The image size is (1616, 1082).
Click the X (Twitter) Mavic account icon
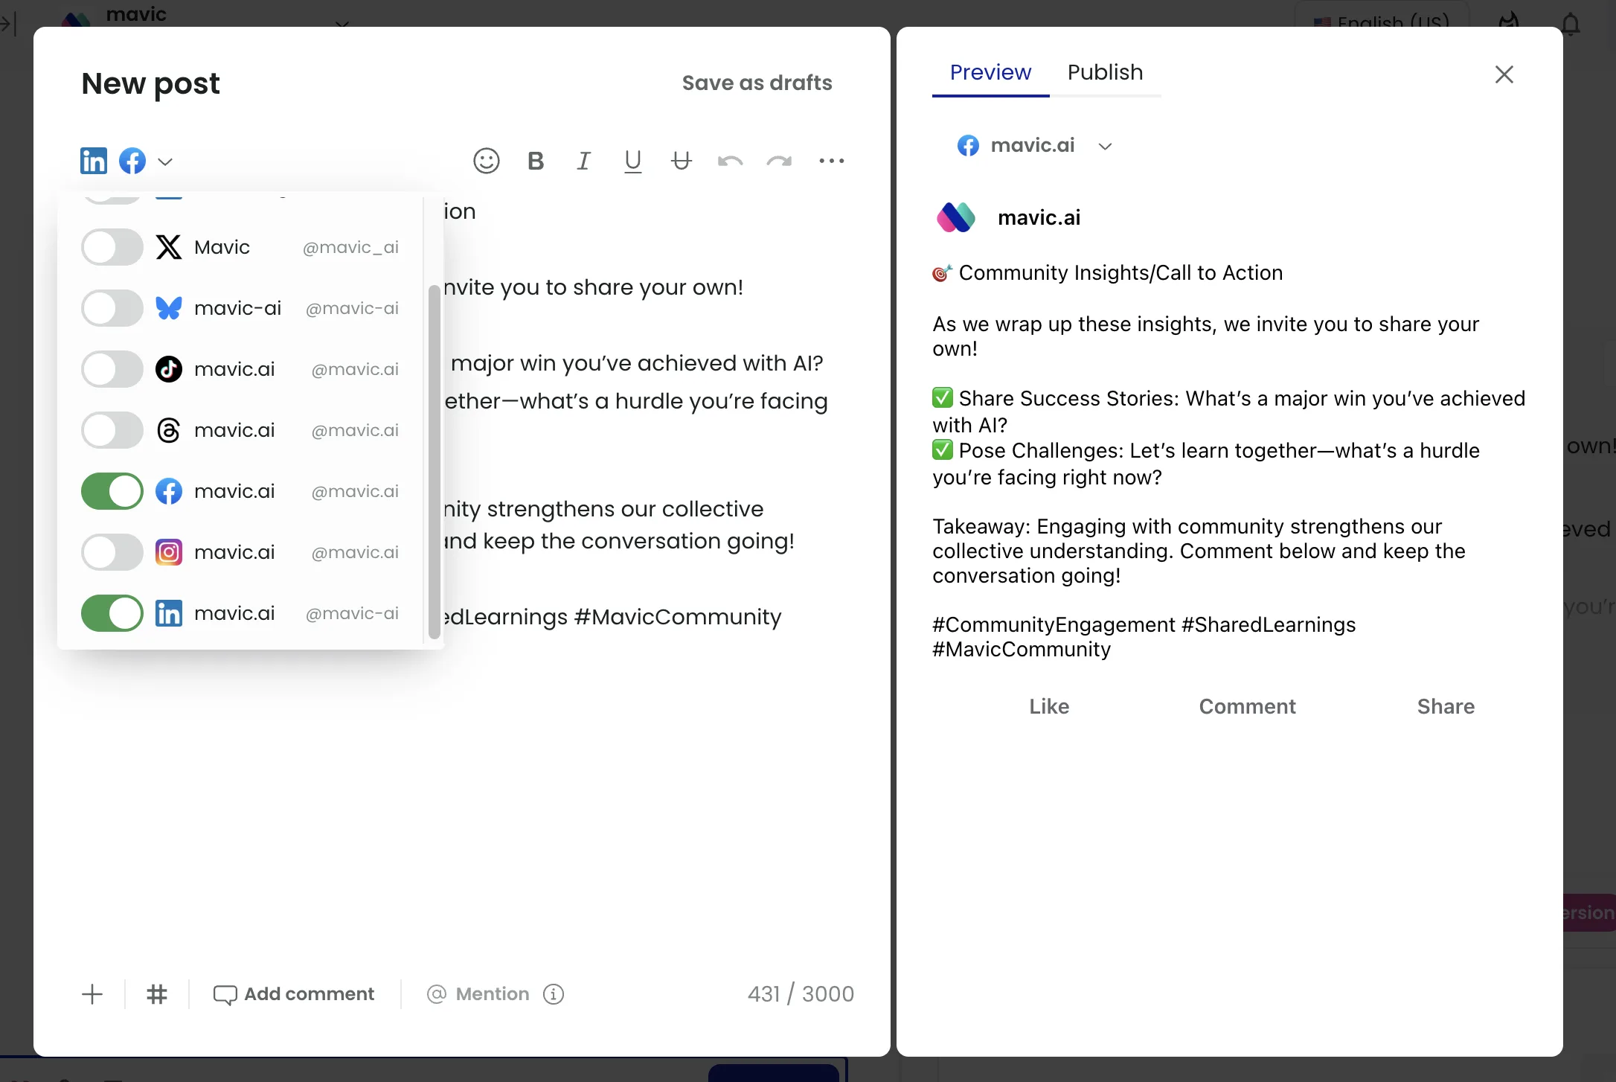pyautogui.click(x=169, y=247)
